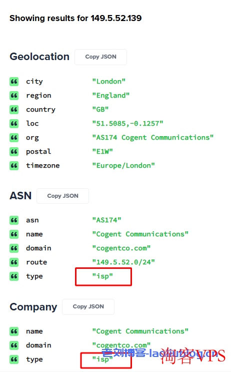
Task: Select the quote icon next to timezone
Action: point(14,166)
